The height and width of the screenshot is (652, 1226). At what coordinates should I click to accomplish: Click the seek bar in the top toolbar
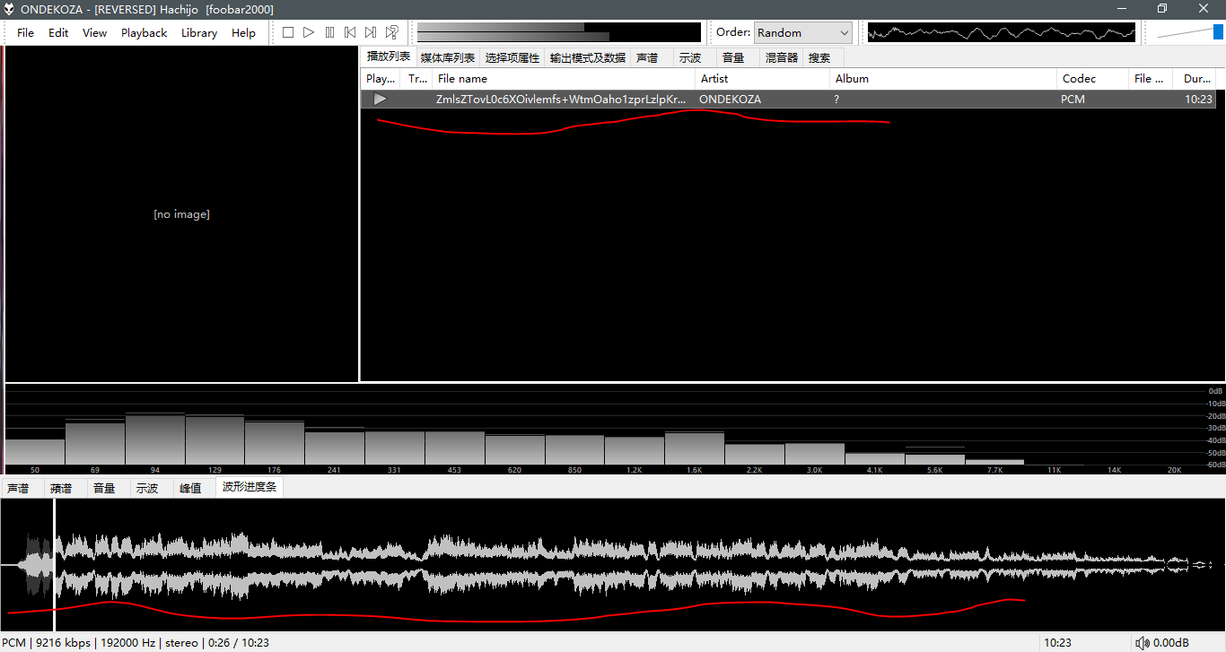tap(558, 32)
